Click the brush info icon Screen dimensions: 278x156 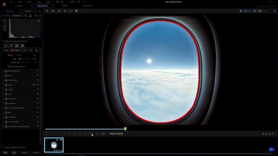pos(34,55)
